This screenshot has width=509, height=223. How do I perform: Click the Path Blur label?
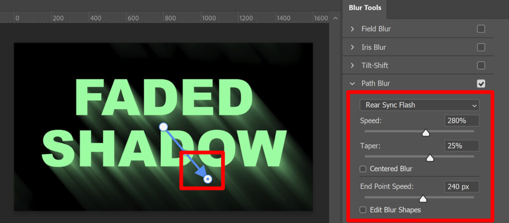376,83
